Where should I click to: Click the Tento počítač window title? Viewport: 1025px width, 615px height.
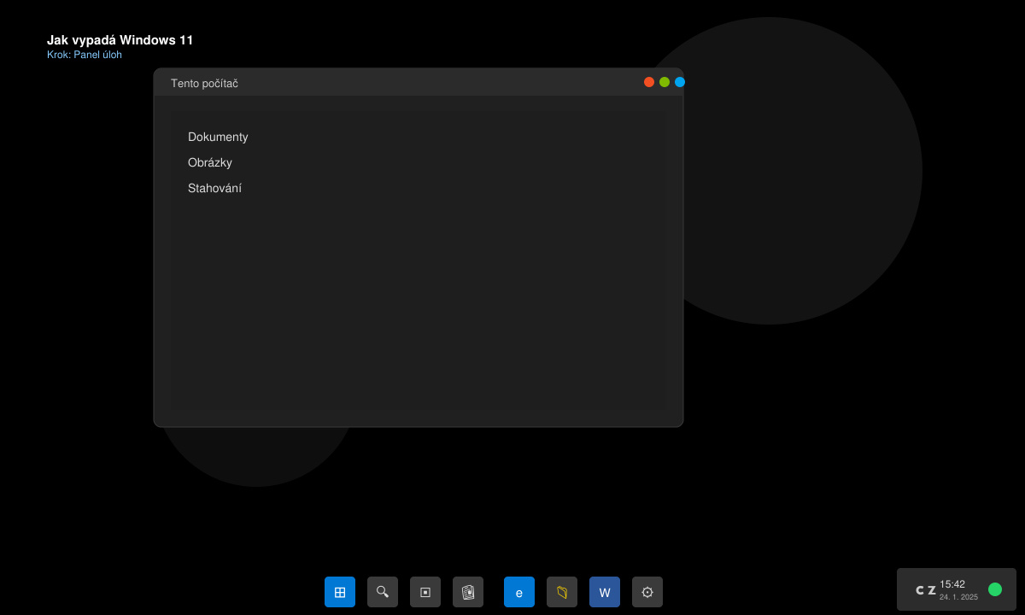click(x=204, y=84)
